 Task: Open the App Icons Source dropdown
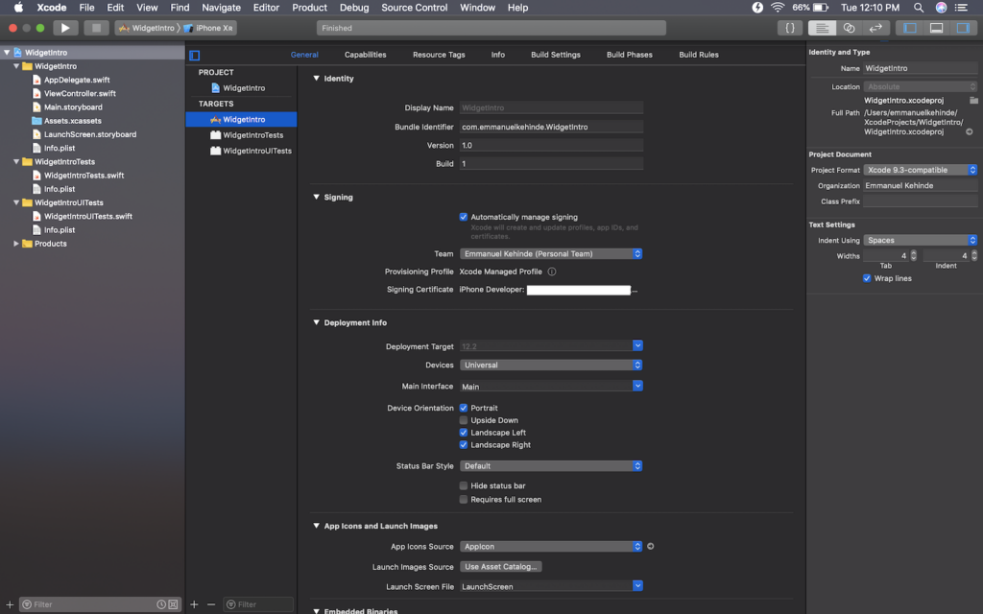551,546
